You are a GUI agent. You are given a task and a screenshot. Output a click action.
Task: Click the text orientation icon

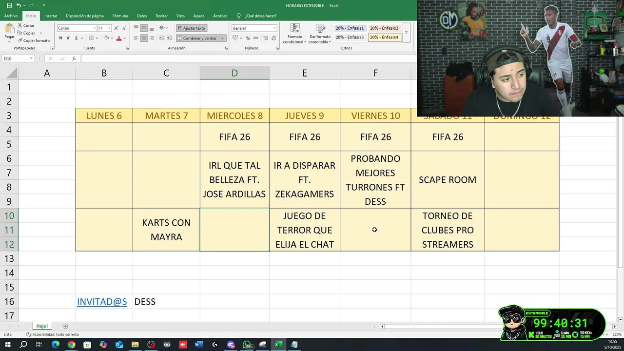tap(162, 28)
